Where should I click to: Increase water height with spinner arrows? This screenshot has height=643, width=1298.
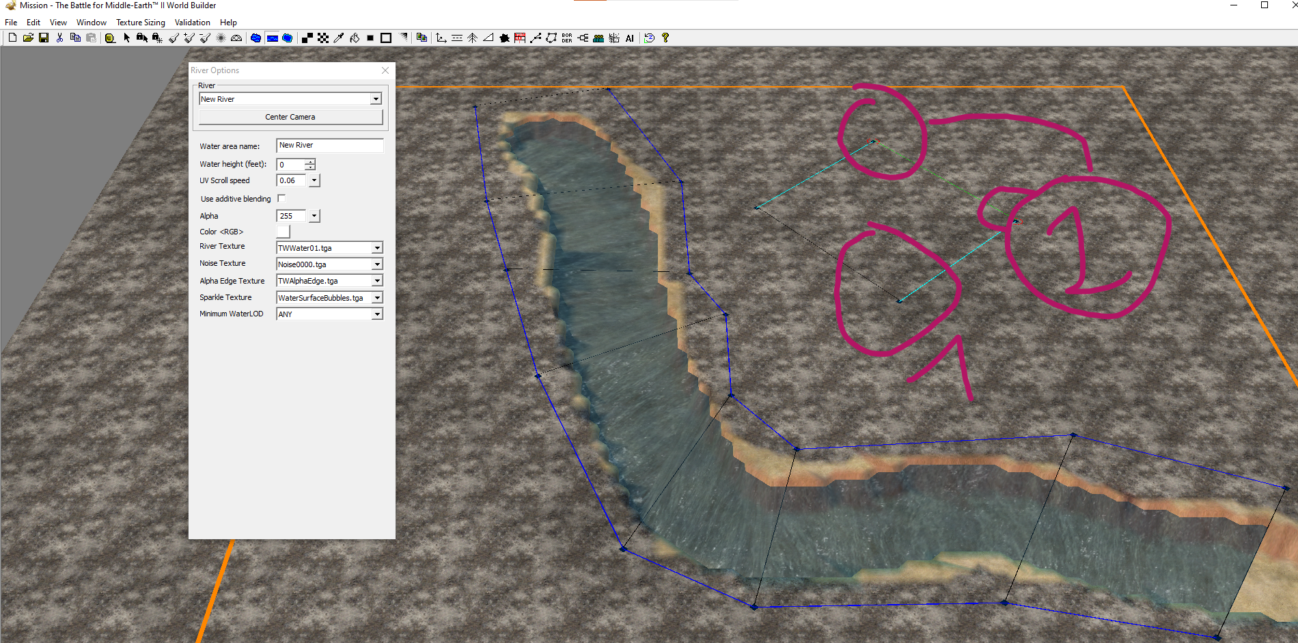(310, 161)
